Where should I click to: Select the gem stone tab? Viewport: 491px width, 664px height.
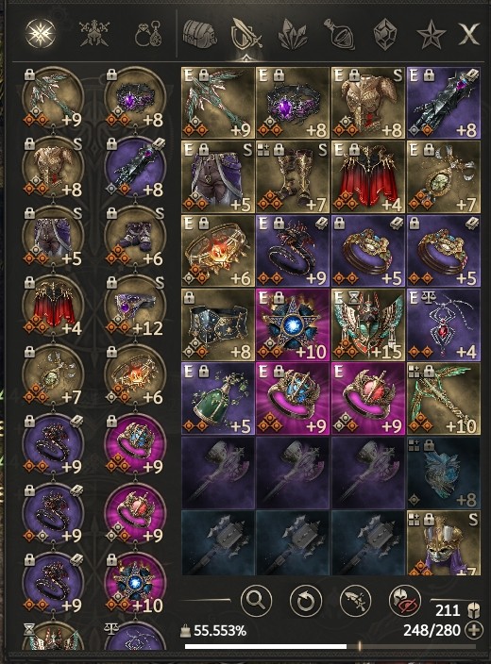point(385,34)
